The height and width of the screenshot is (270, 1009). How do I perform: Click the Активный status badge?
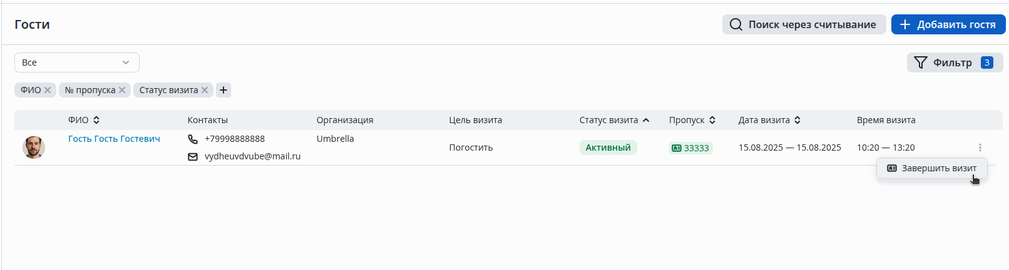[608, 147]
